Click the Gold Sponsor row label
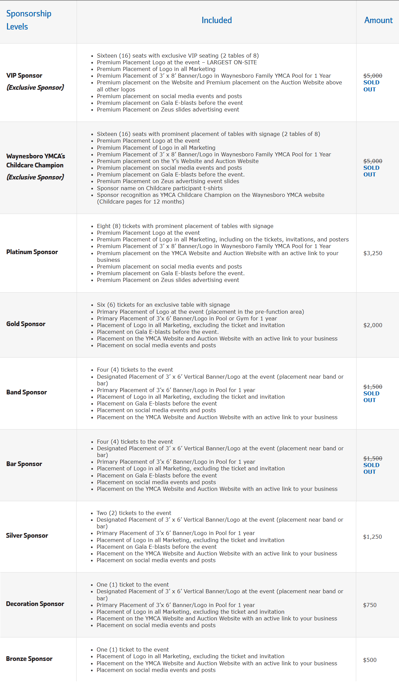Viewport: 399px width, 682px height. click(26, 324)
